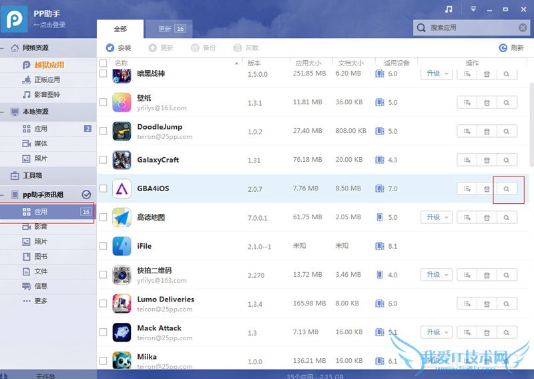
Task: Click the magnifier view icon for GalaxyCraft
Action: [507, 160]
